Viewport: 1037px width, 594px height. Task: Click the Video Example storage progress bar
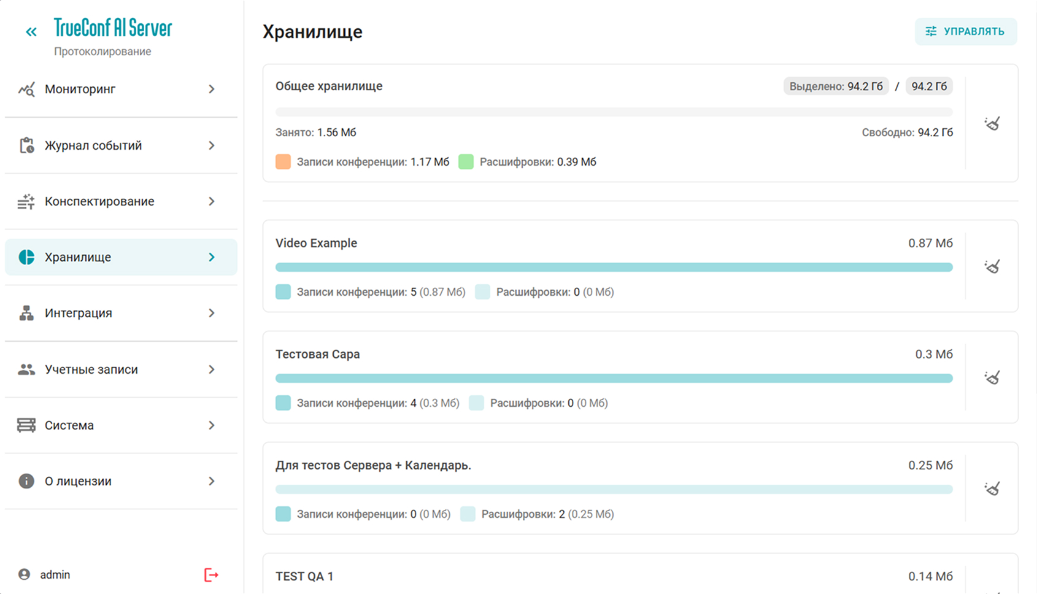(x=614, y=268)
